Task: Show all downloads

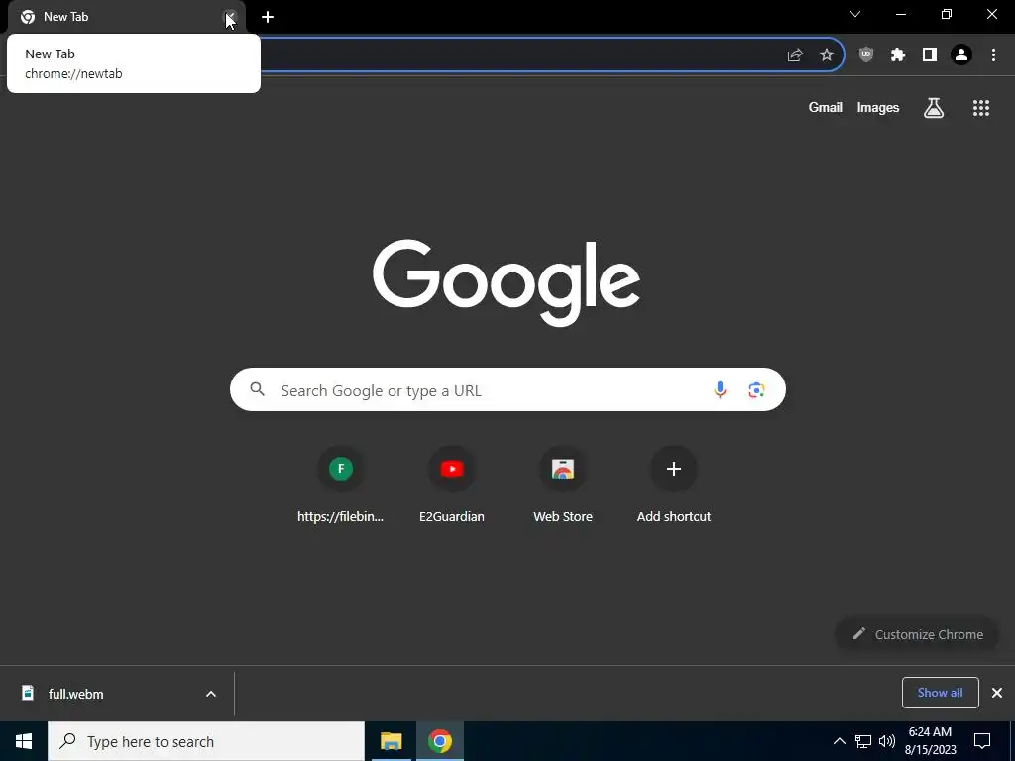Action: 940,693
